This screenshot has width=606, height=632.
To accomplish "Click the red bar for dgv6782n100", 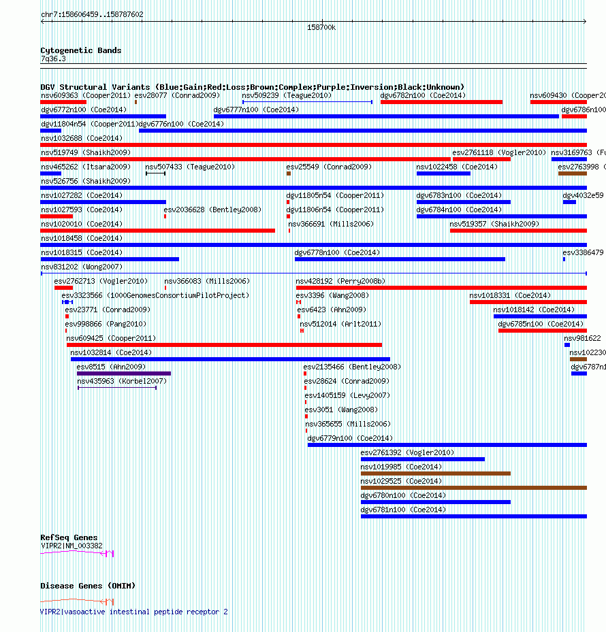I will (441, 102).
